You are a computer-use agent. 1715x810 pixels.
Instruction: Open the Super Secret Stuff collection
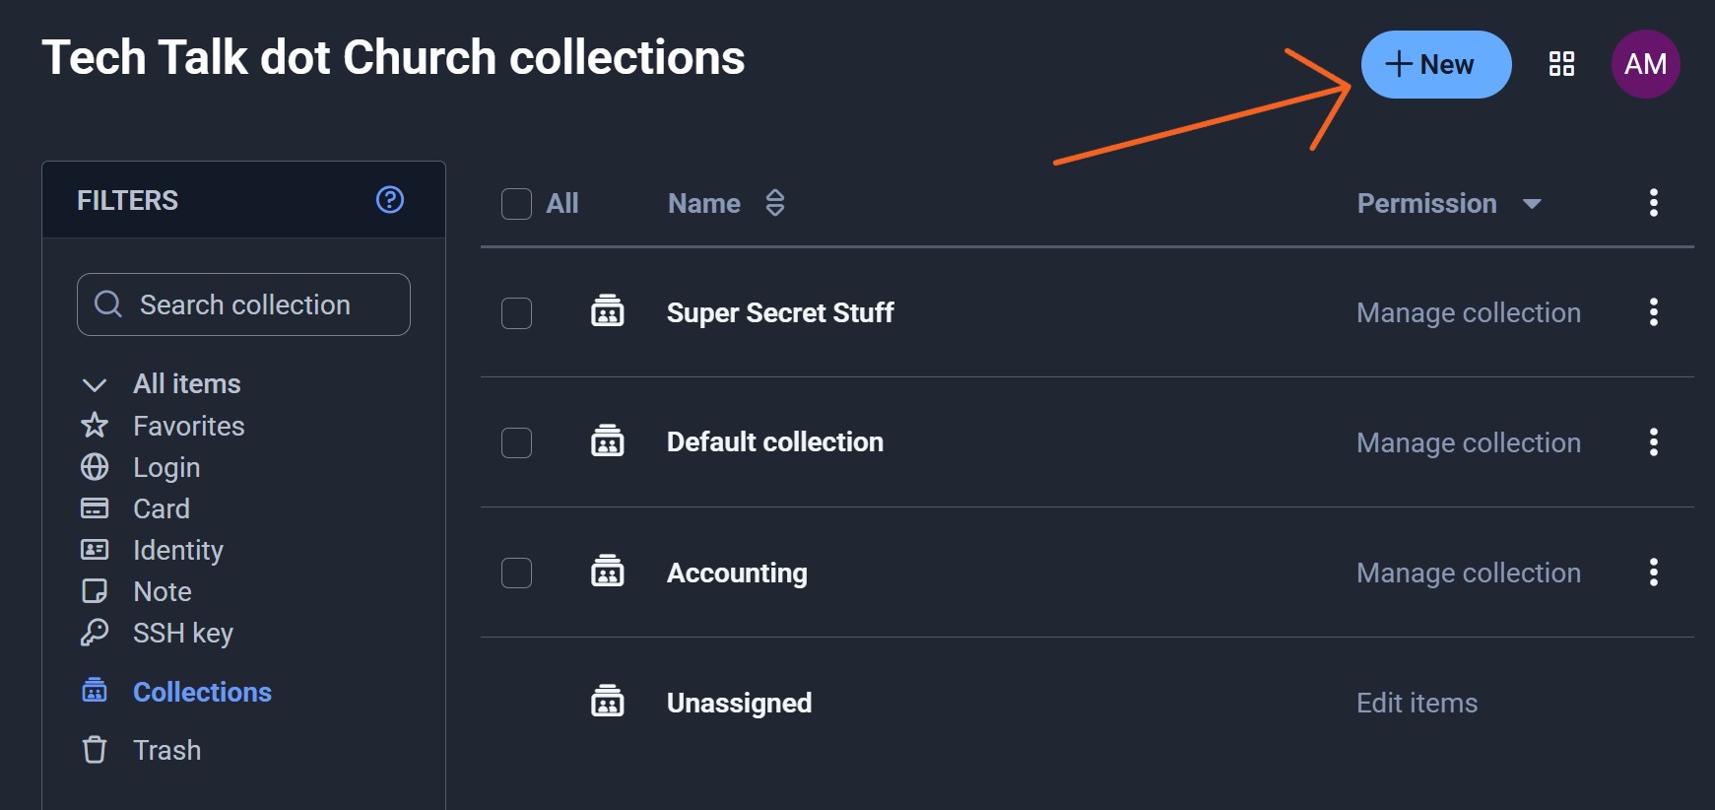[780, 312]
